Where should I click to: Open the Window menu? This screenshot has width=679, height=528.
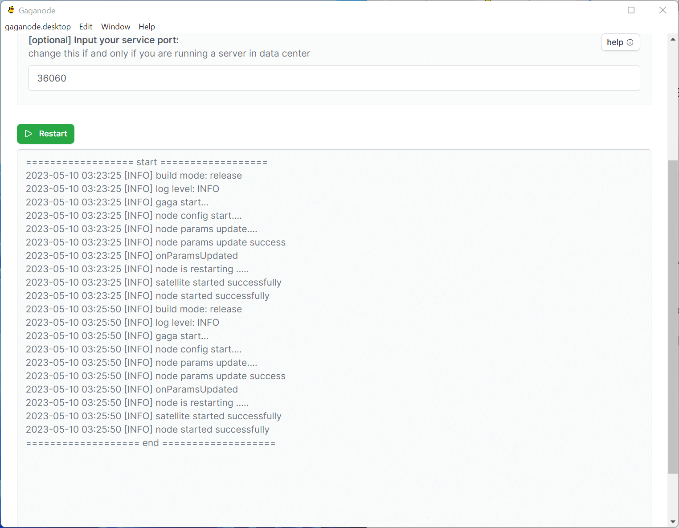coord(115,27)
